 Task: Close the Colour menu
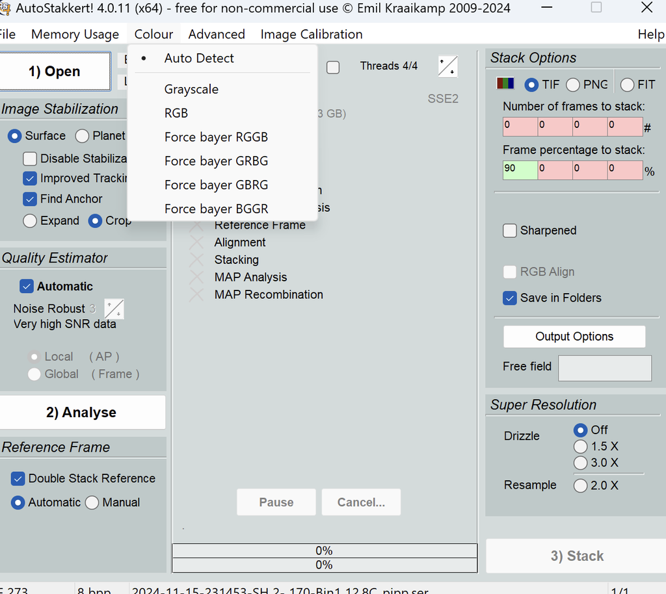pos(153,34)
